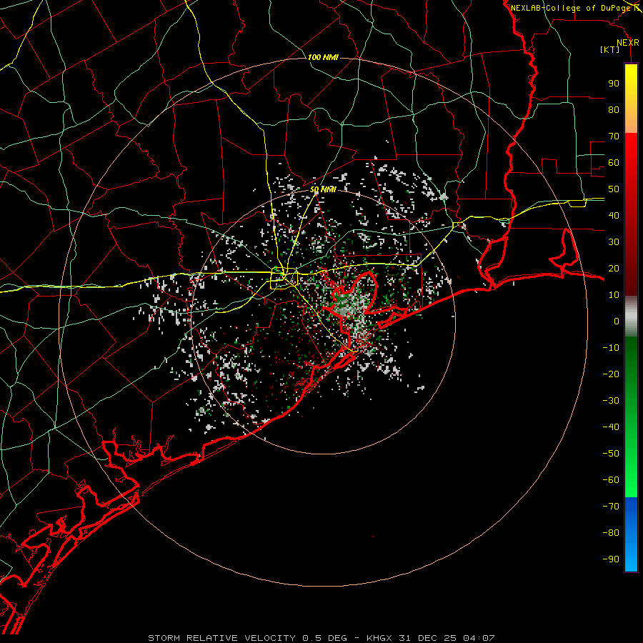
Task: Click the 0 value on velocity scale
Action: [617, 321]
